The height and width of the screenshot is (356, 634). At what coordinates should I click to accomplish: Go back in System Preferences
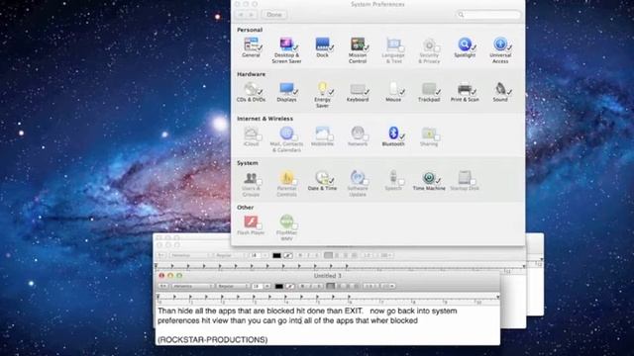(241, 15)
